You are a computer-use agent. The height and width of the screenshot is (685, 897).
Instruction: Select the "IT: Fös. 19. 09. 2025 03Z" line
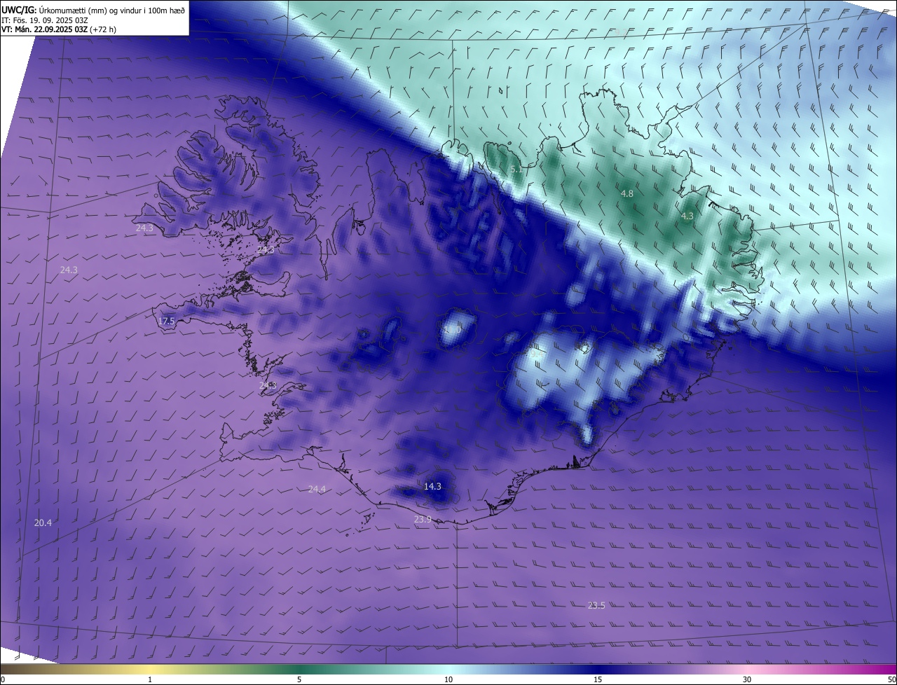click(x=44, y=20)
